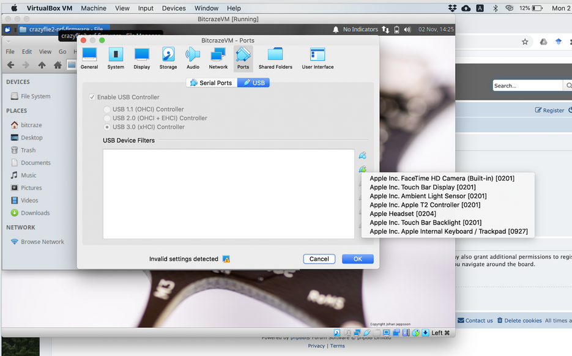This screenshot has width=572, height=356.
Task: Open the Audio settings section
Action: tap(193, 58)
